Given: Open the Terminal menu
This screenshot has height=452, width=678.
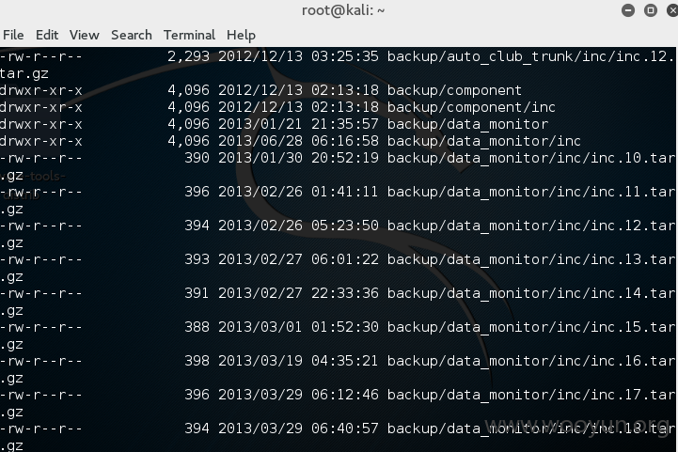Looking at the screenshot, I should (x=189, y=35).
